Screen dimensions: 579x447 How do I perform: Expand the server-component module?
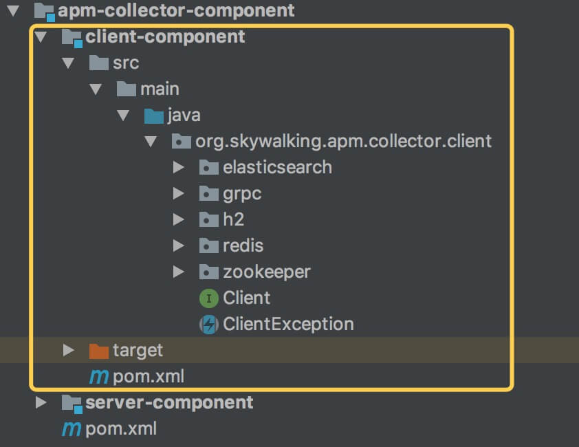click(x=41, y=403)
